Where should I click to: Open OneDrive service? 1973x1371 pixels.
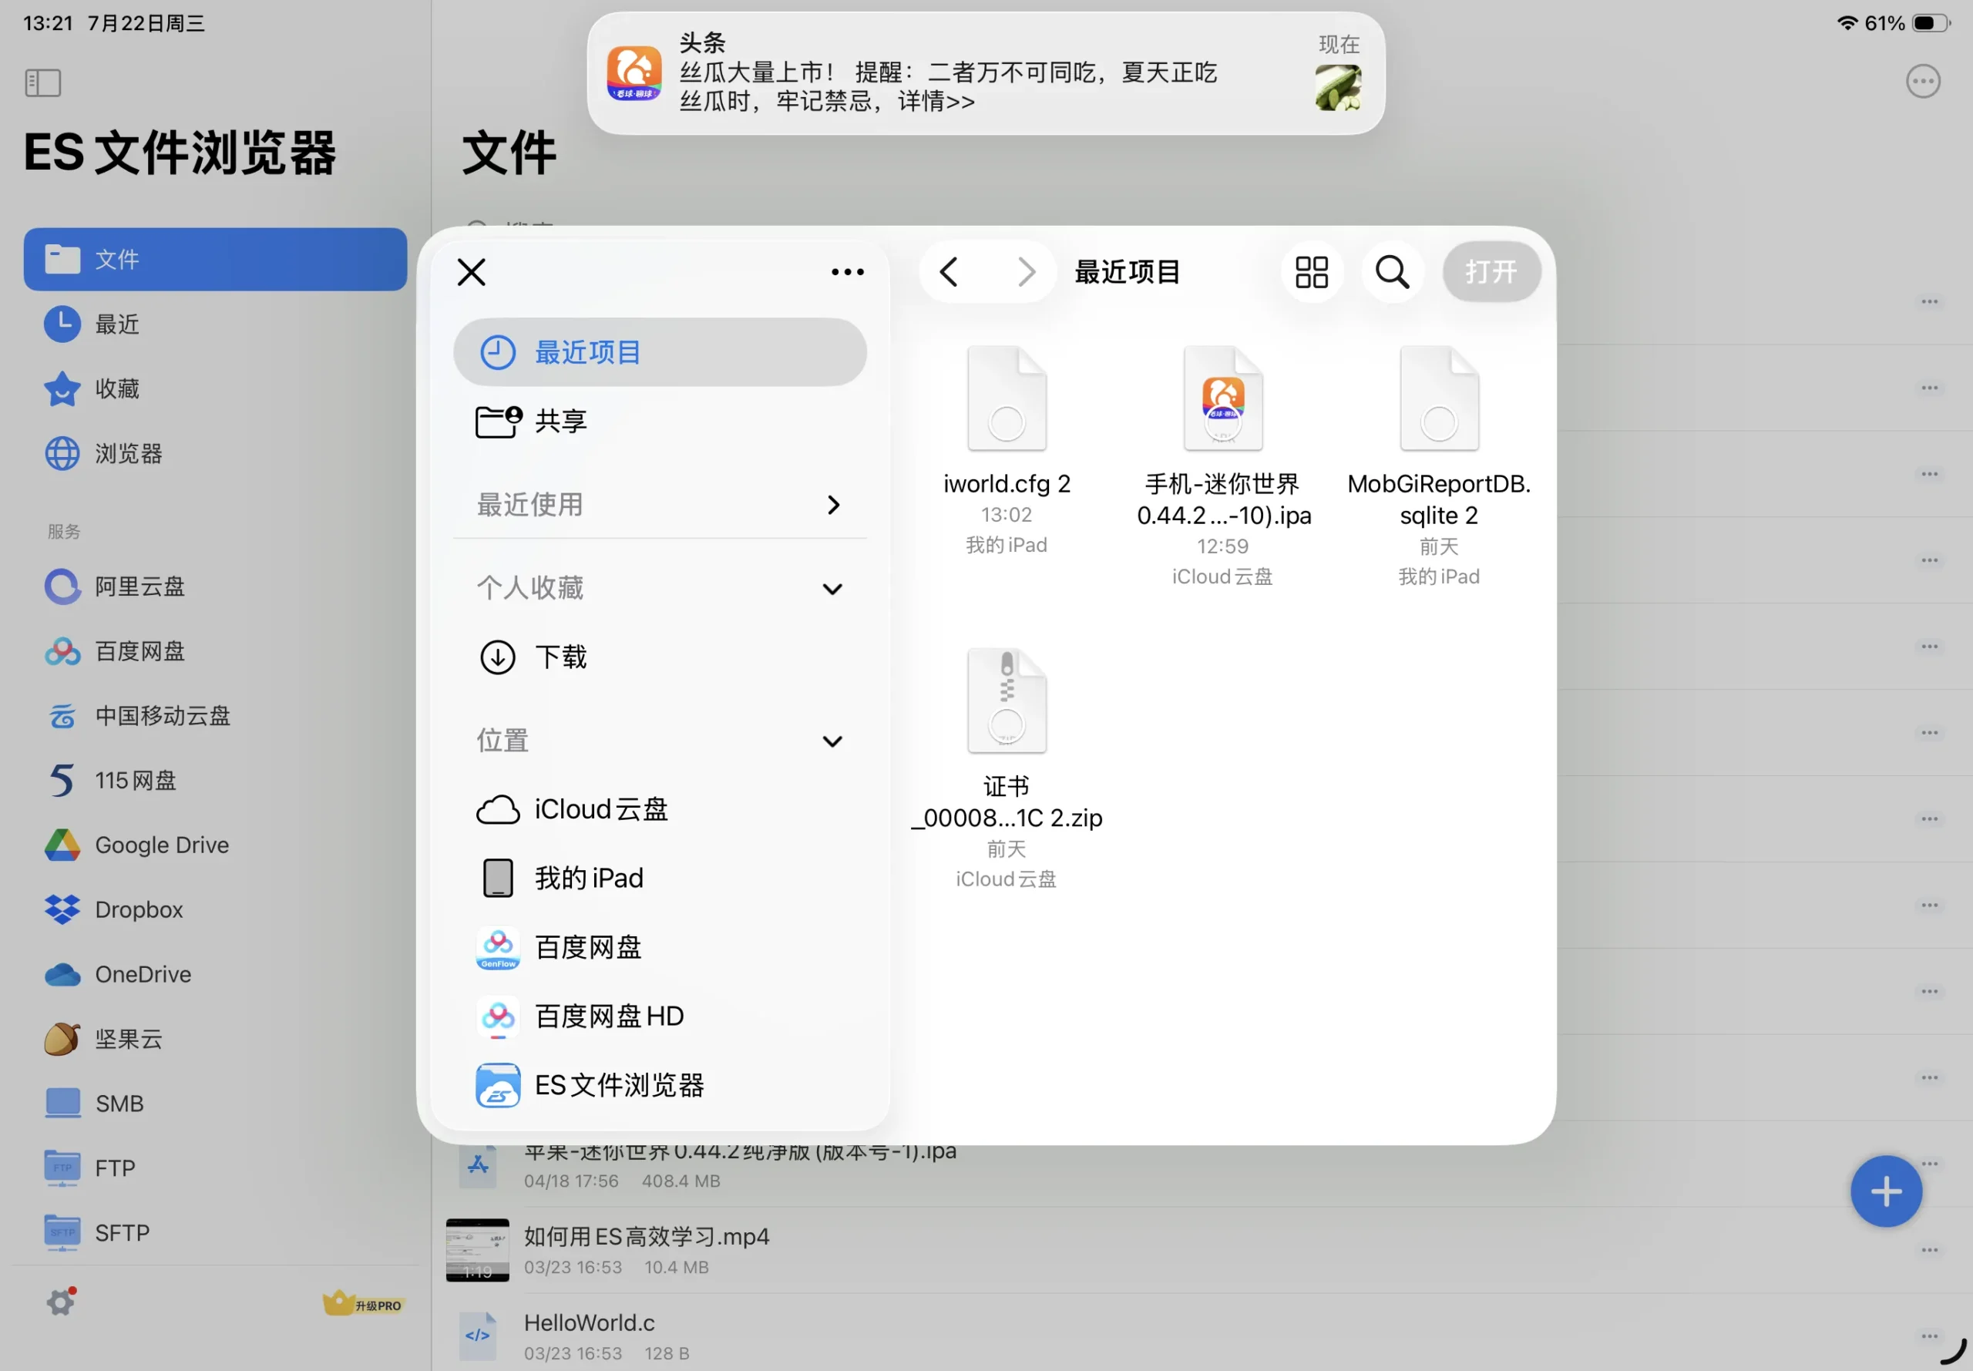click(215, 974)
